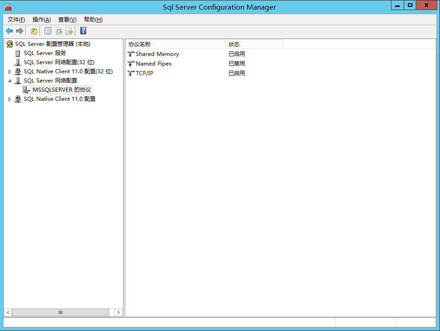This screenshot has height=331, width=440.
Task: Click TCP/IP status 已启用
Action: point(237,73)
